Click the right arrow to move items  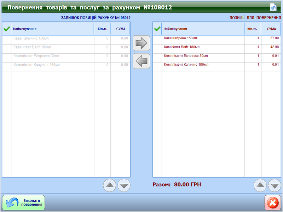141,43
